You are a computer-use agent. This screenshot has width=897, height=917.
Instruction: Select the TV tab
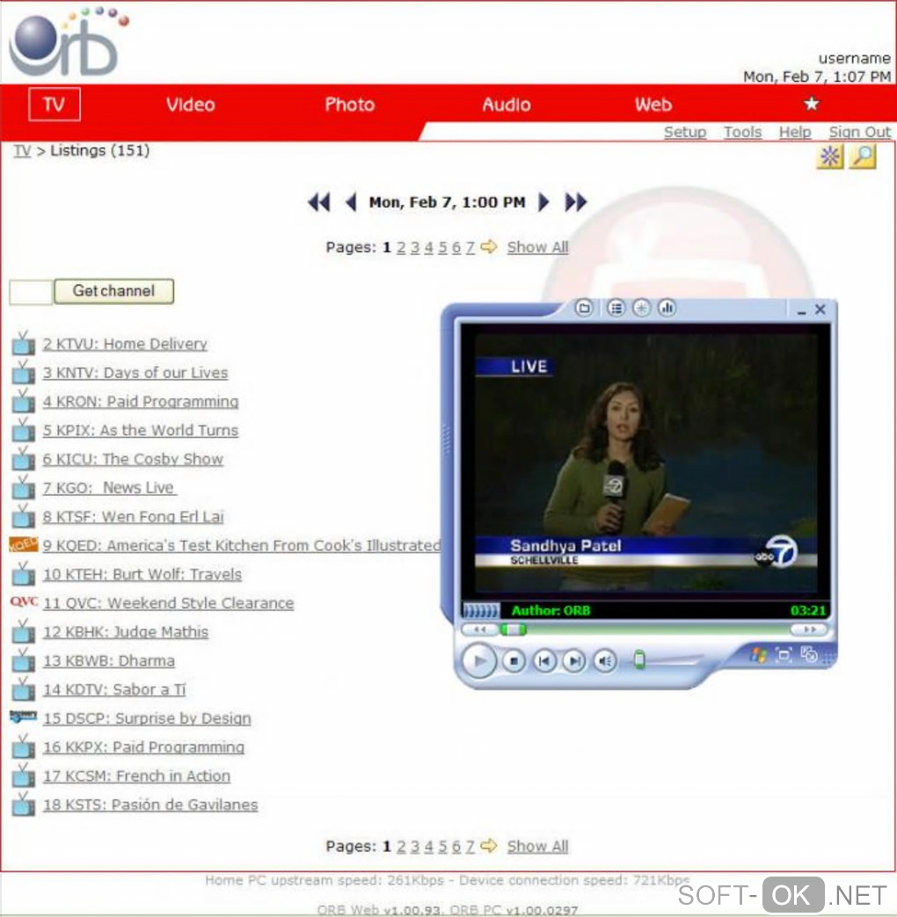[54, 104]
